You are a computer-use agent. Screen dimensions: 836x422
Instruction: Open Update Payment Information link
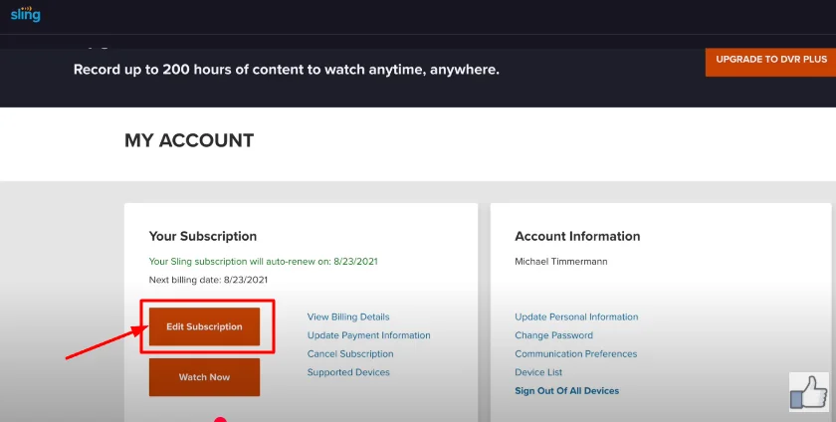coord(368,335)
